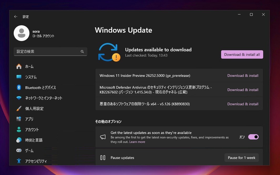The width and height of the screenshot is (280, 175).
Task: Select the ホーム icon in the sidebar
Action: pyautogui.click(x=19, y=66)
